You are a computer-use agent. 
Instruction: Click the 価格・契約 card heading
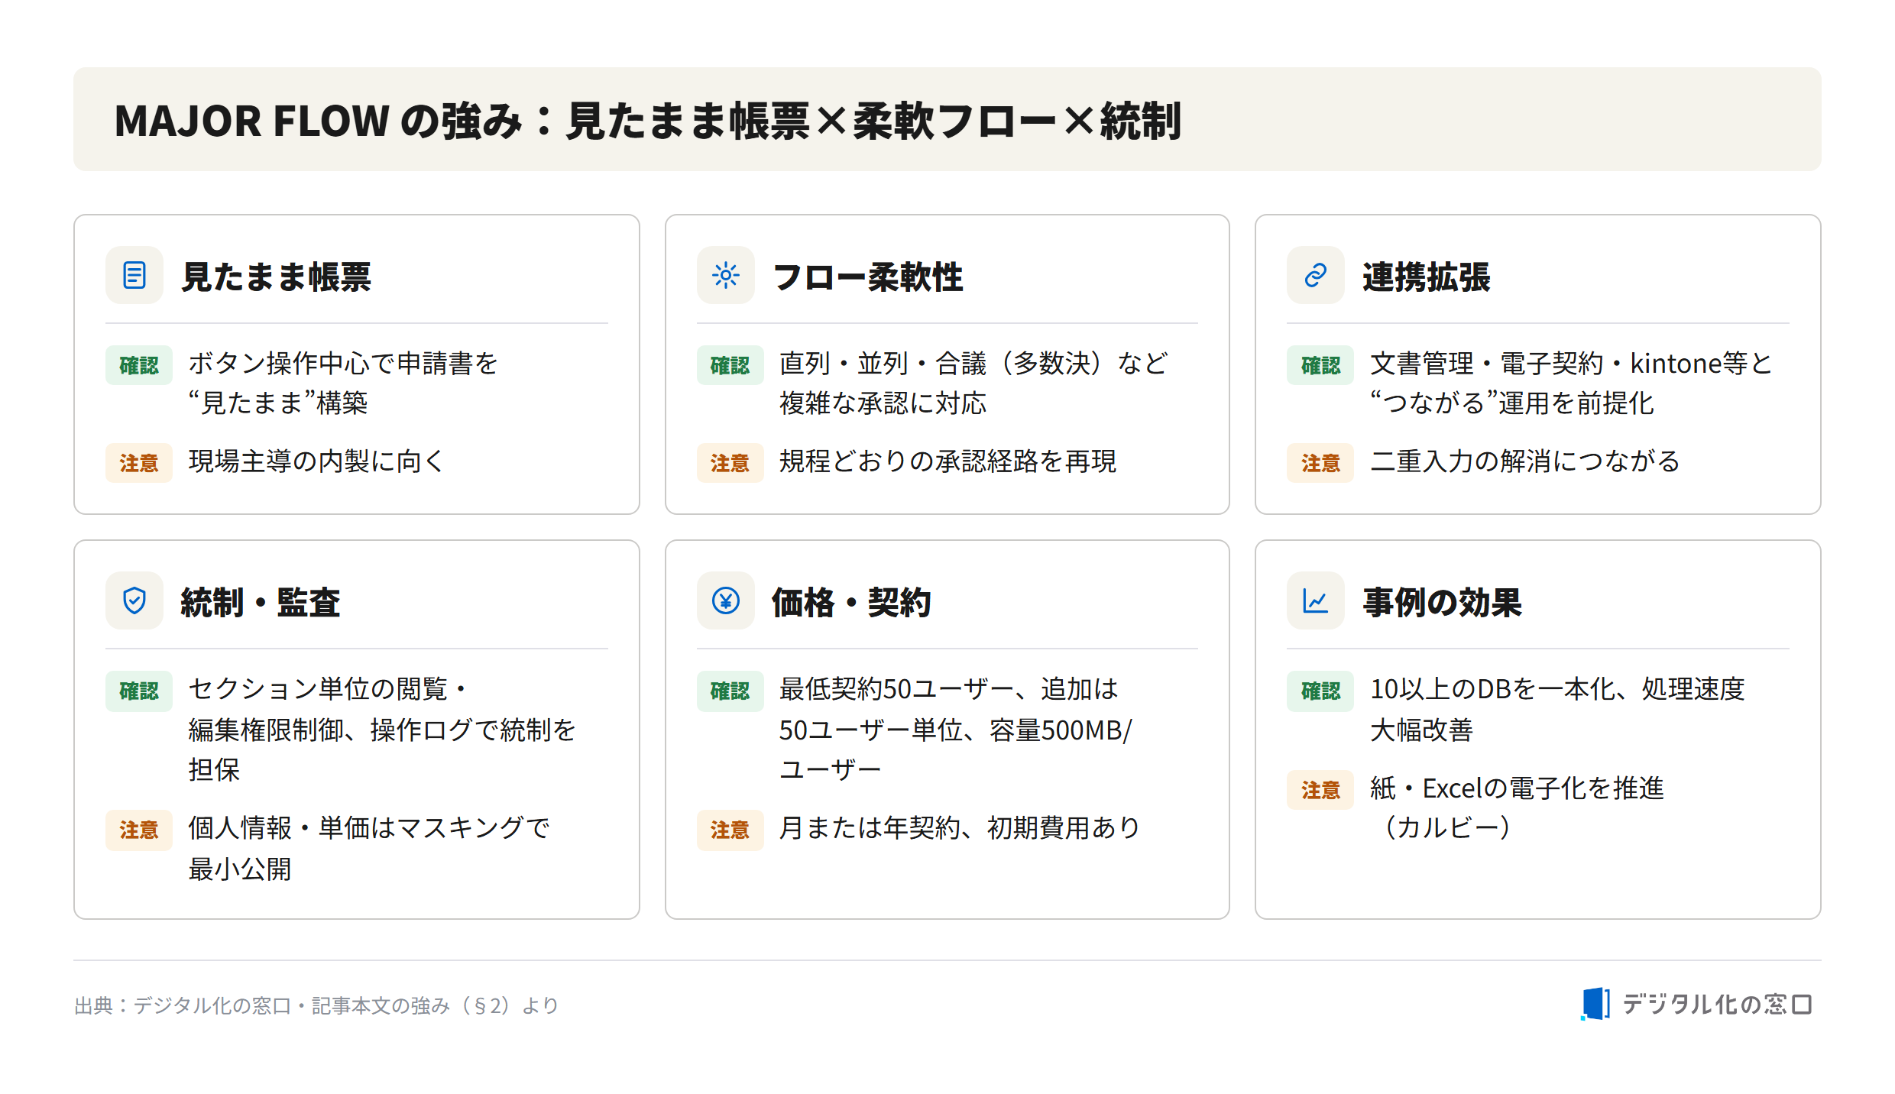[851, 601]
